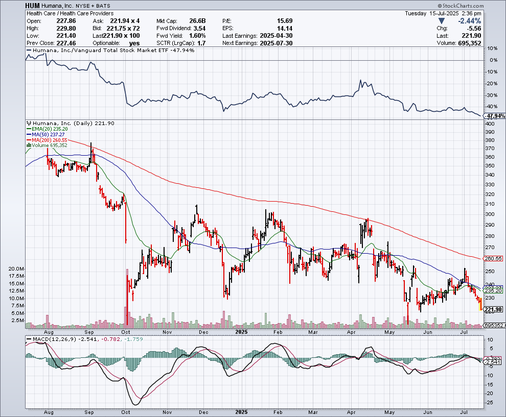Click the 2025 year label on price axis
Viewport: 506px width, 417px height.
241,332
